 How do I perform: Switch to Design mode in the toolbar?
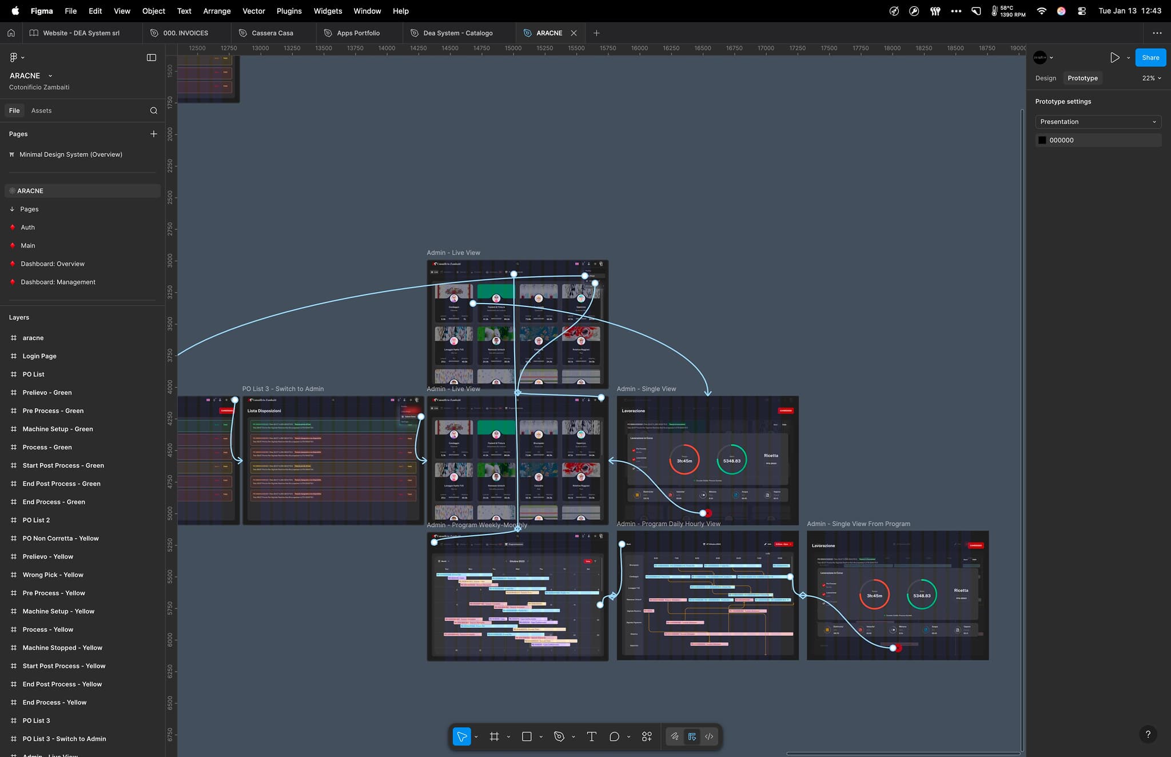(692, 736)
